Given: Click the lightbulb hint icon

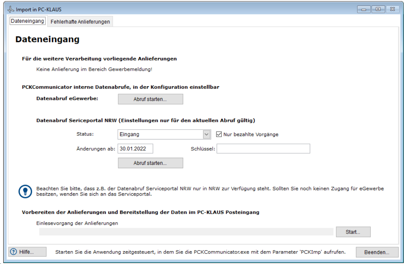Looking at the screenshot, I should [x=25, y=191].
